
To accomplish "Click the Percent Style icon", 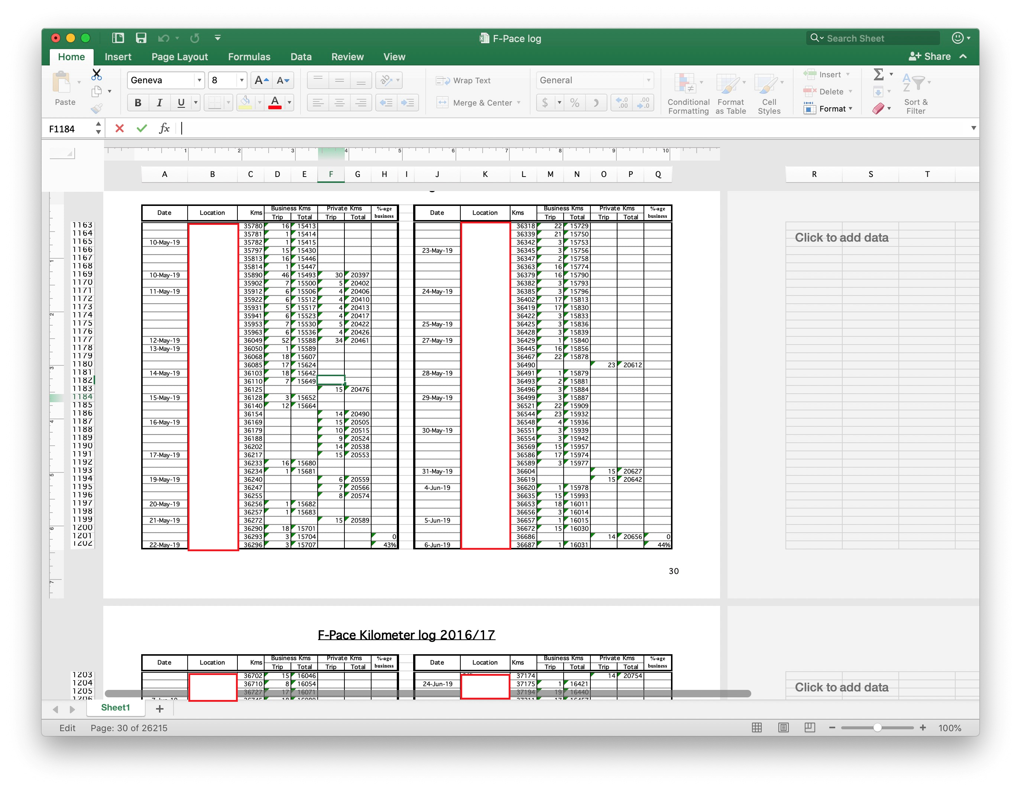I will [574, 103].
